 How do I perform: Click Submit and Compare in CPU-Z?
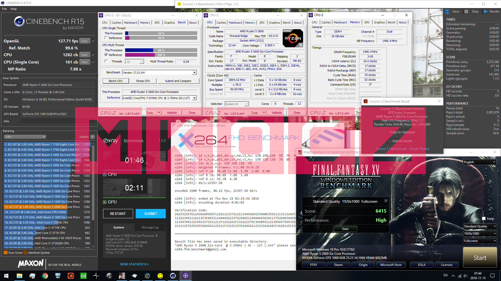(x=178, y=81)
